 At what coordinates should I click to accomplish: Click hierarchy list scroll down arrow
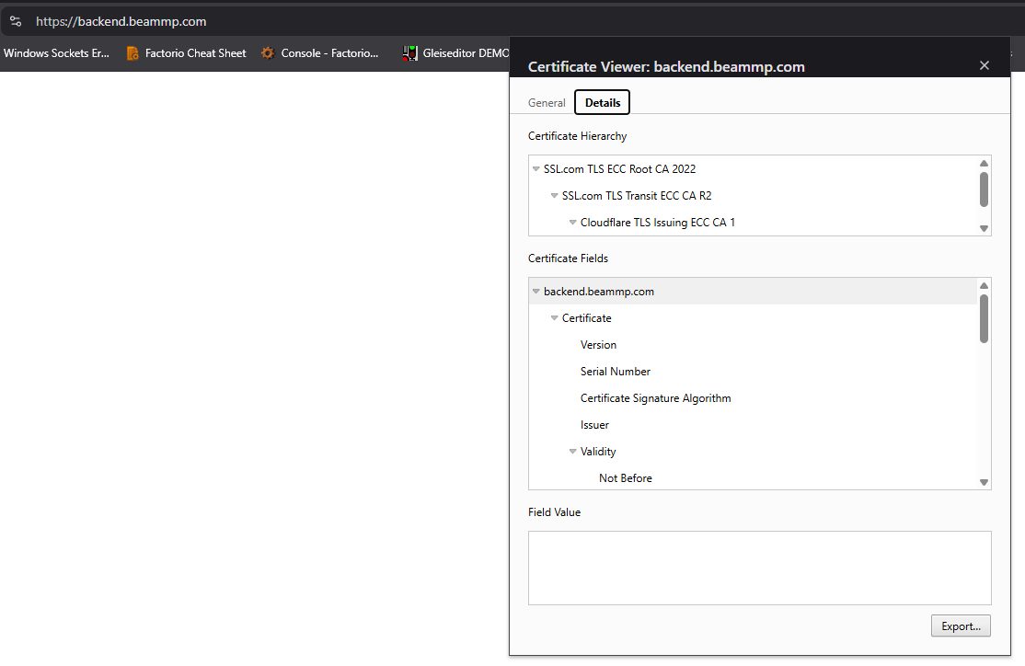(x=984, y=229)
